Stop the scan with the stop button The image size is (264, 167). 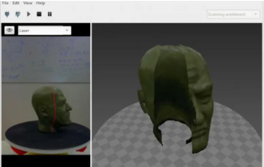[39, 14]
